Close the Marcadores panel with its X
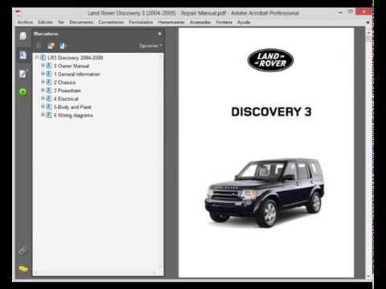This screenshot has width=386, height=289. tap(159, 34)
